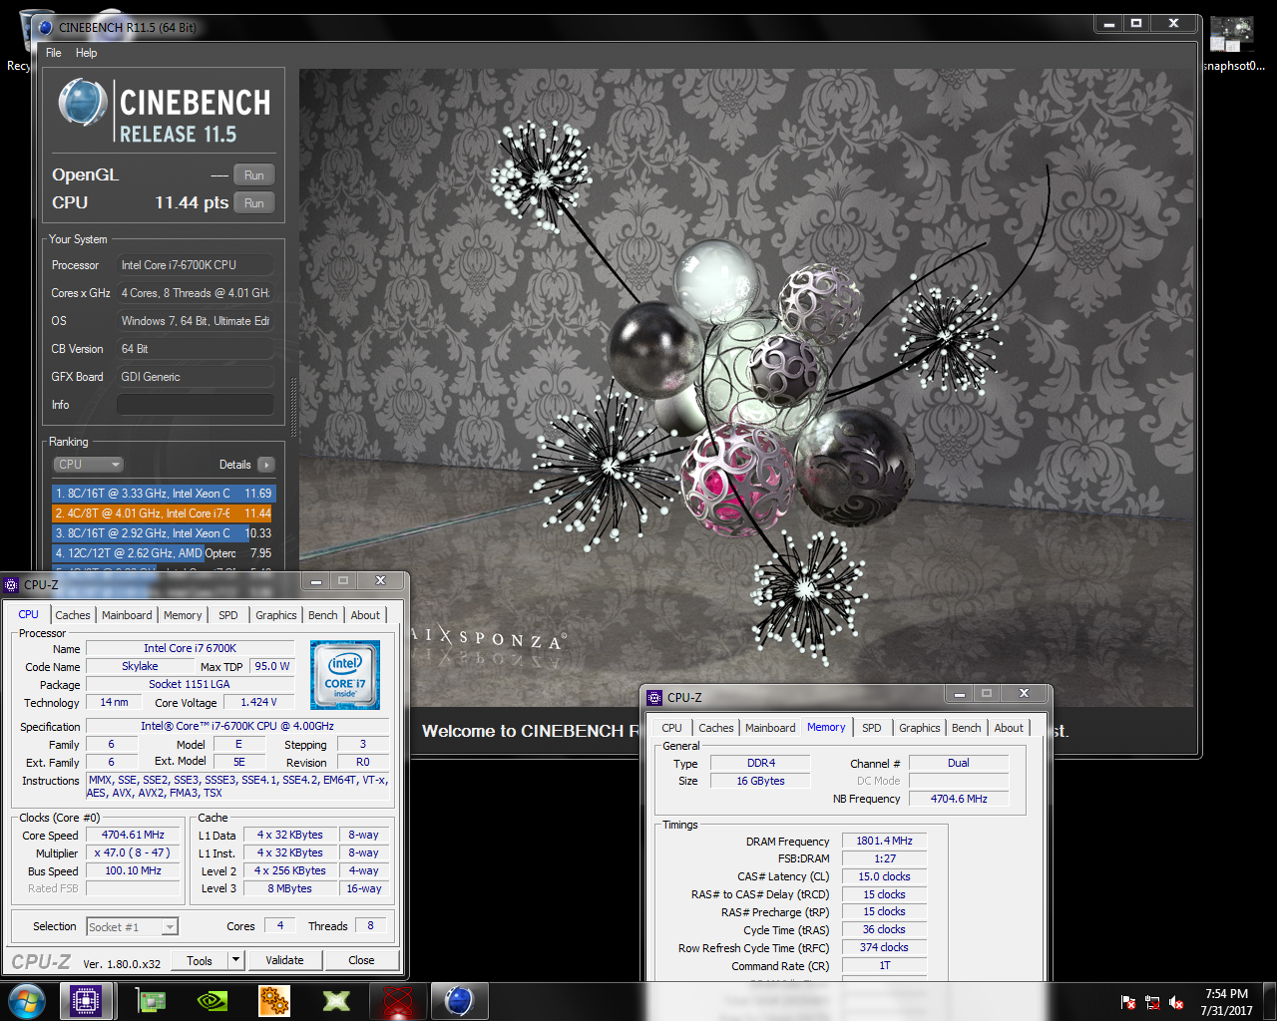Switch to SPD tab in CPU-Z CPU window

pyautogui.click(x=228, y=615)
